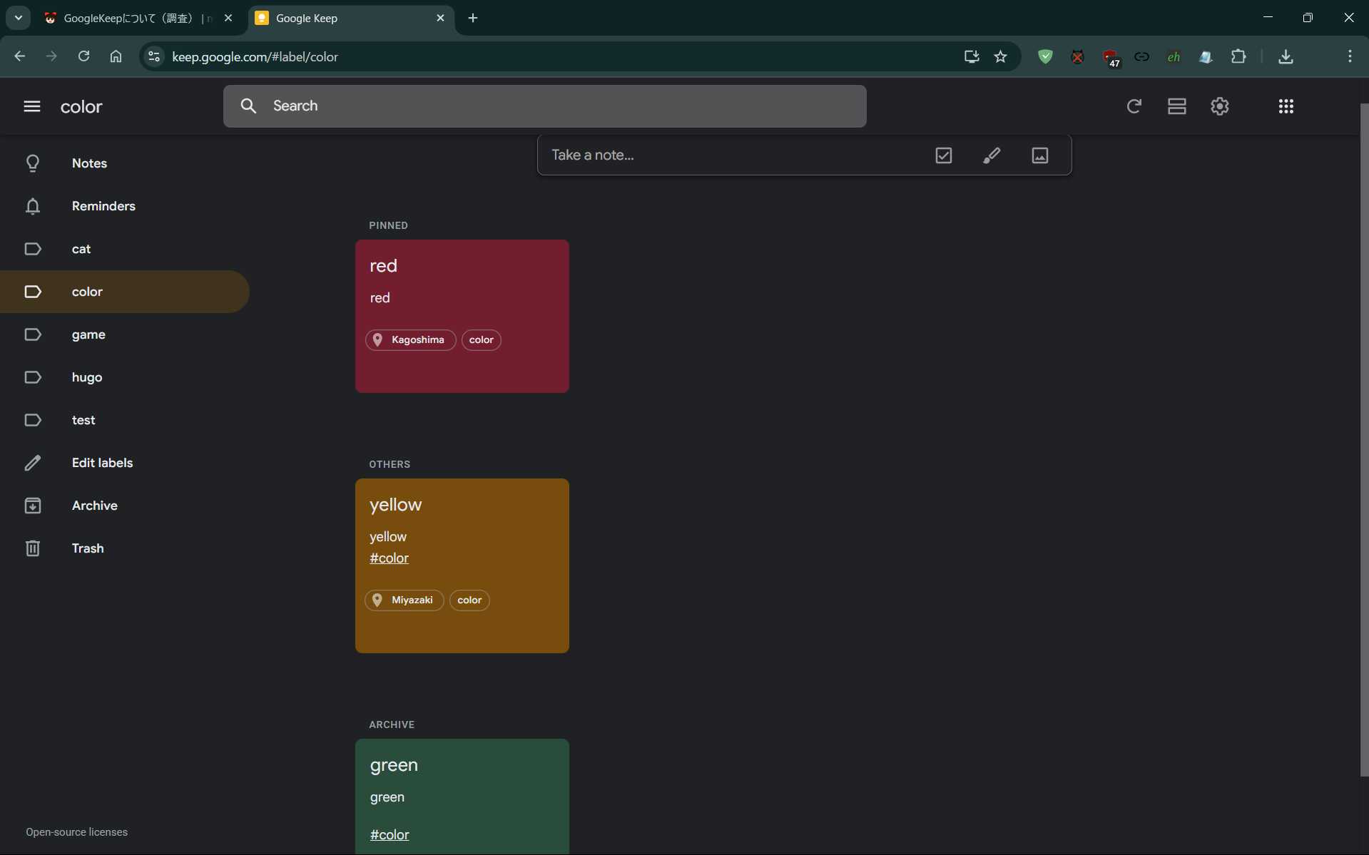
Task: Go back in browser history
Action: (x=19, y=56)
